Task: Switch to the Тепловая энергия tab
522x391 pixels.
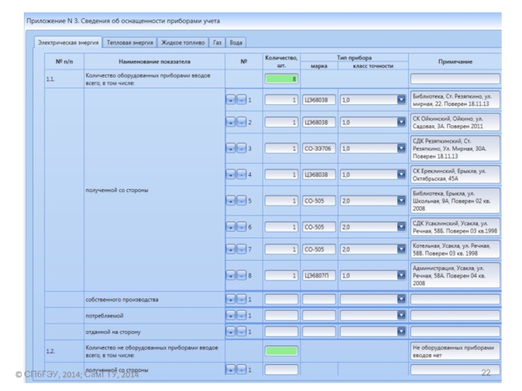Action: (x=130, y=42)
